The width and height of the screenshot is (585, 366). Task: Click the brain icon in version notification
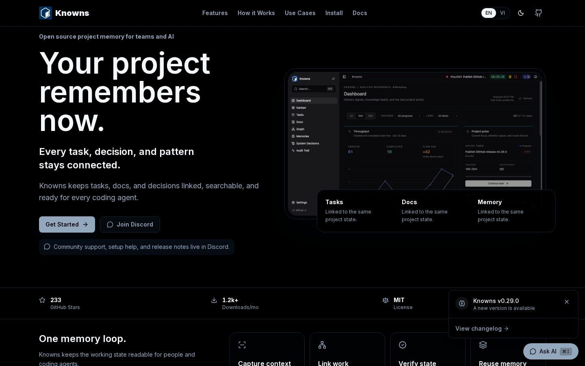point(462,303)
